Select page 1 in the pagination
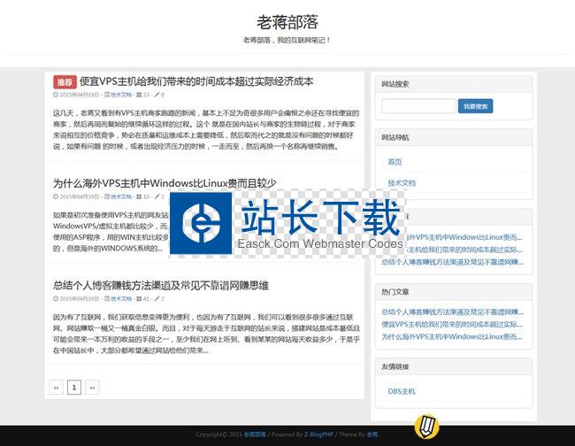The width and height of the screenshot is (575, 446). (x=74, y=388)
